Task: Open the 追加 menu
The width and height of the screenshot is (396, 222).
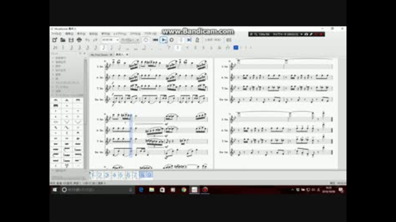Action: coord(93,34)
